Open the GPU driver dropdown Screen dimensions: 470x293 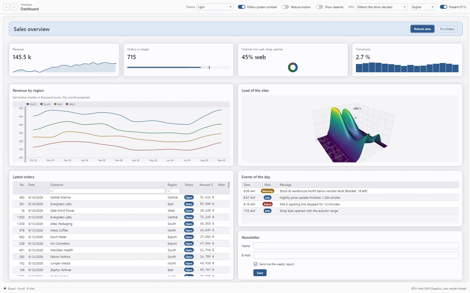coord(382,7)
